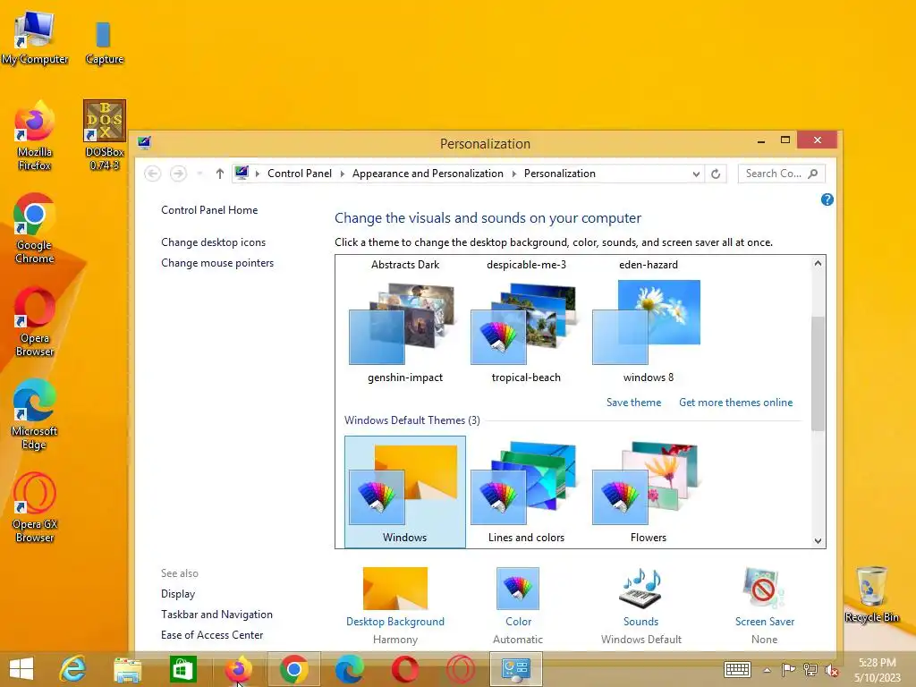Click the network tray icon

point(810,670)
